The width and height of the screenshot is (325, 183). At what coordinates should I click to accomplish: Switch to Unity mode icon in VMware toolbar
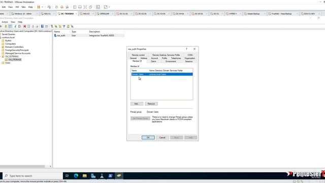tap(90, 7)
